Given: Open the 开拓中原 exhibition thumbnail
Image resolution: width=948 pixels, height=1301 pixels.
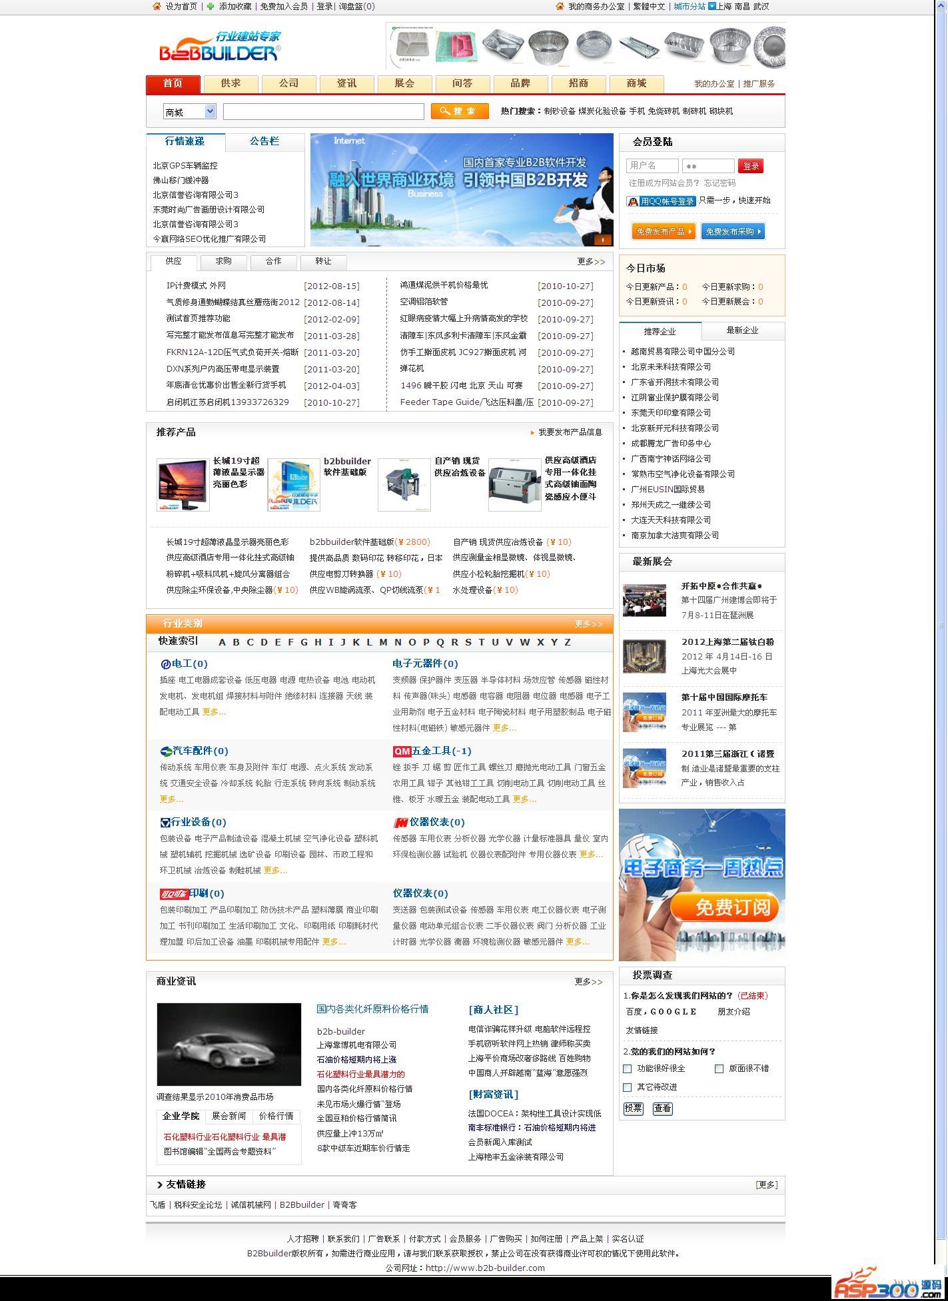Looking at the screenshot, I should [x=644, y=600].
